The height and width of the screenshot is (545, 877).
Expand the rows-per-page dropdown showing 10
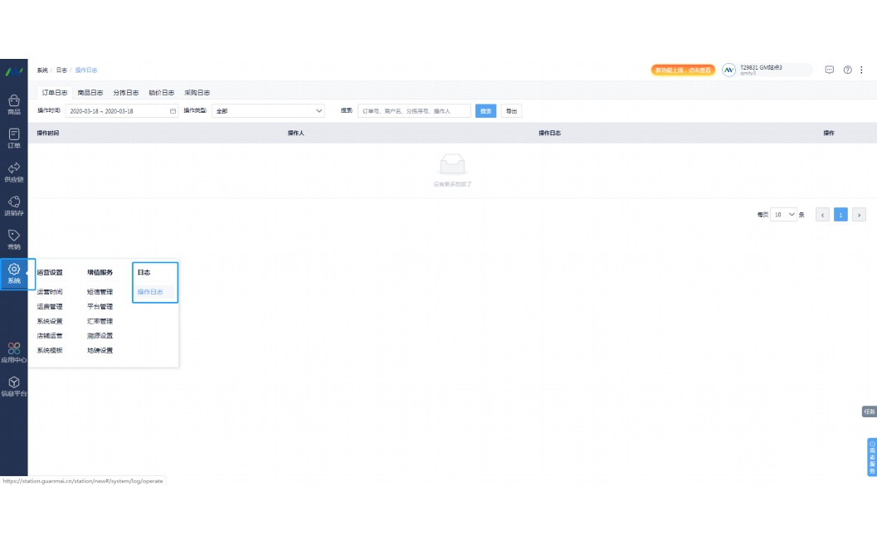[x=784, y=214]
